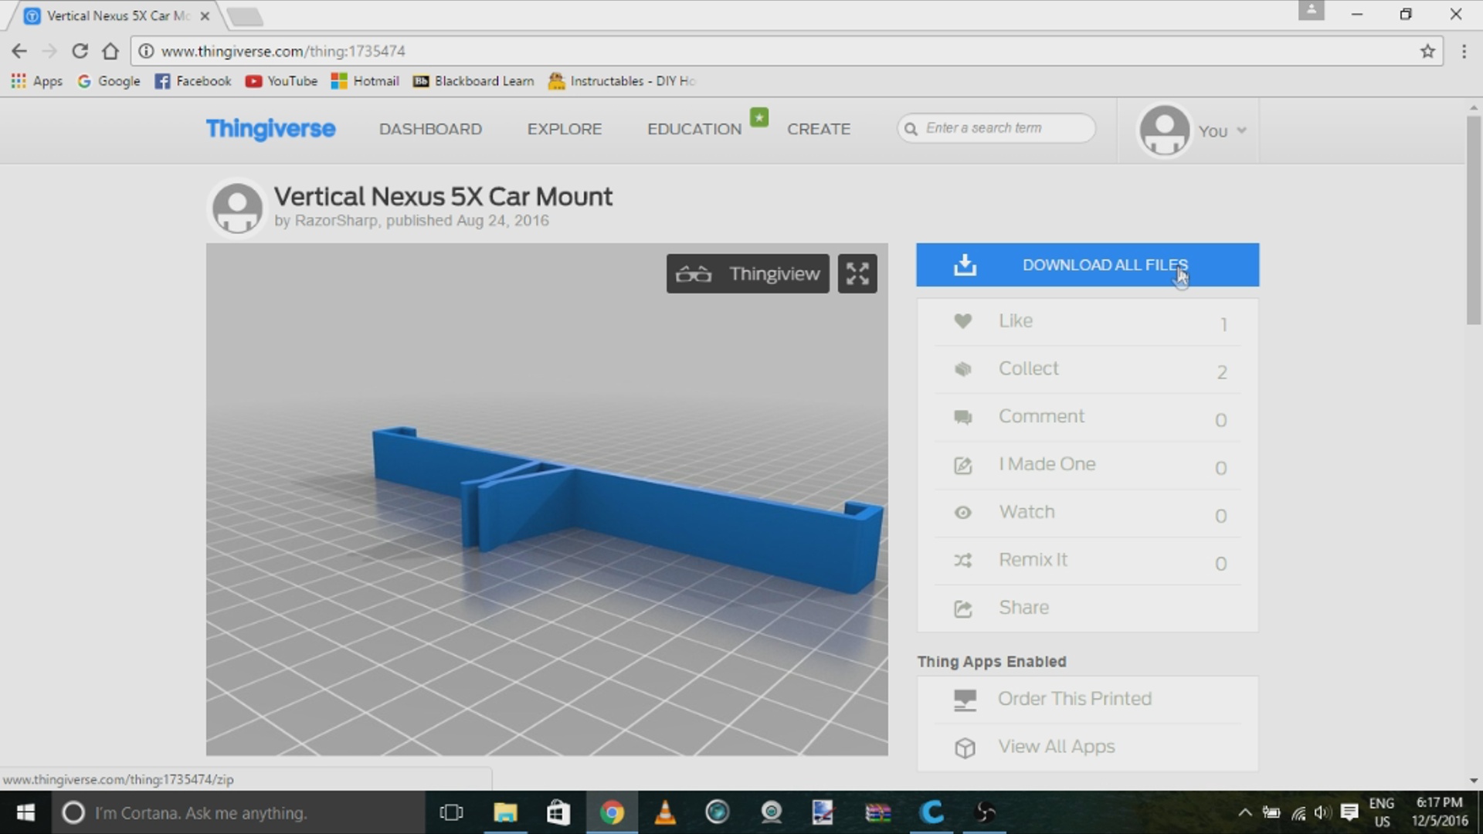Click the Remix It shuffle icon
Screen dimensions: 1483x834
[962, 561]
